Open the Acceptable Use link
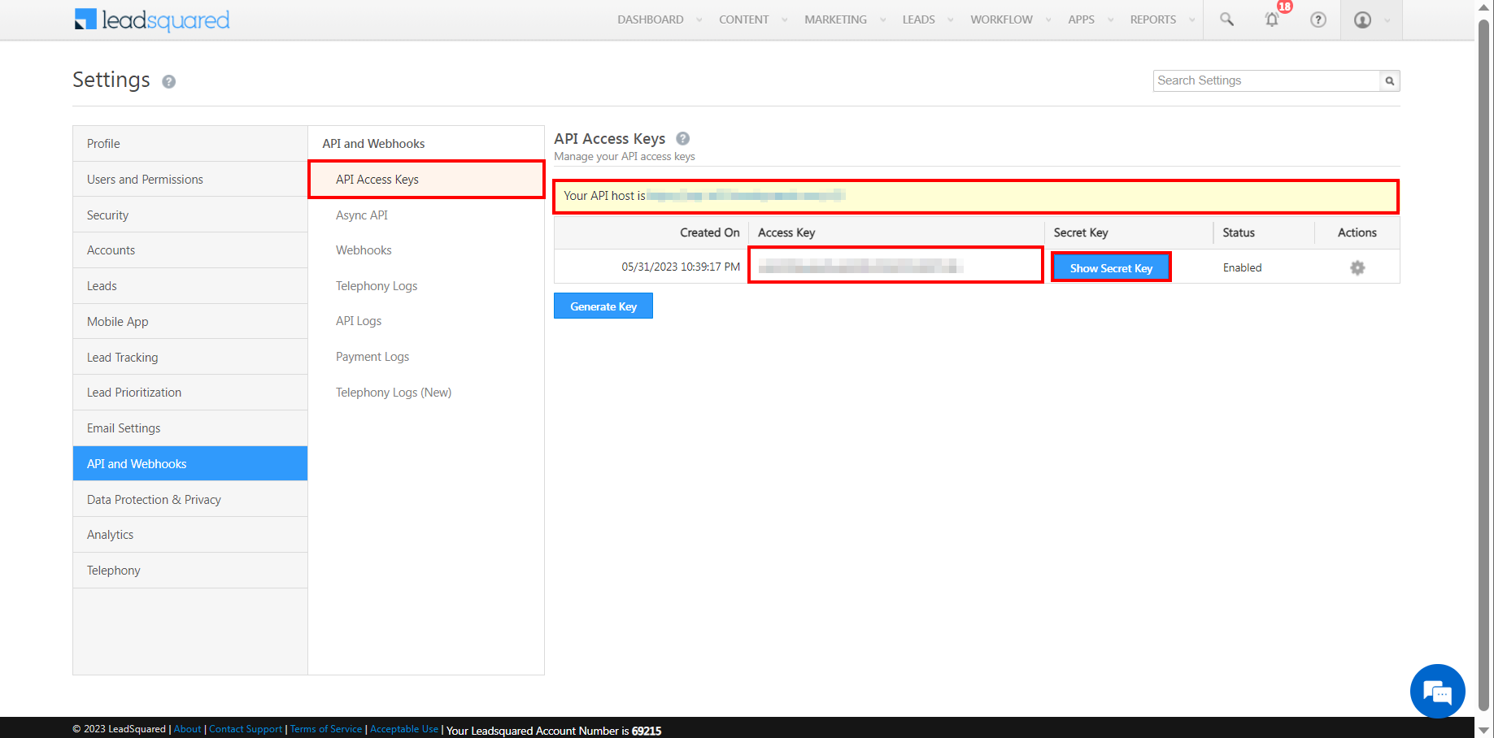The width and height of the screenshot is (1494, 738). [404, 729]
